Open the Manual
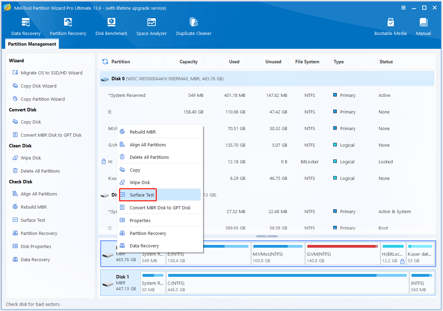The image size is (443, 311). click(x=424, y=27)
